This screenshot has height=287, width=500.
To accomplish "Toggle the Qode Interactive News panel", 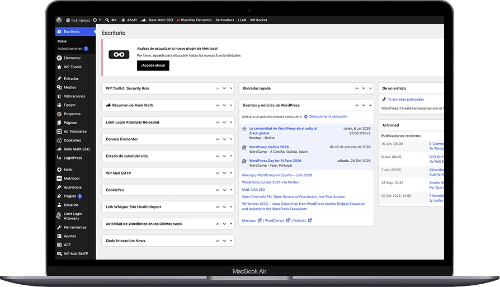I will (x=231, y=241).
